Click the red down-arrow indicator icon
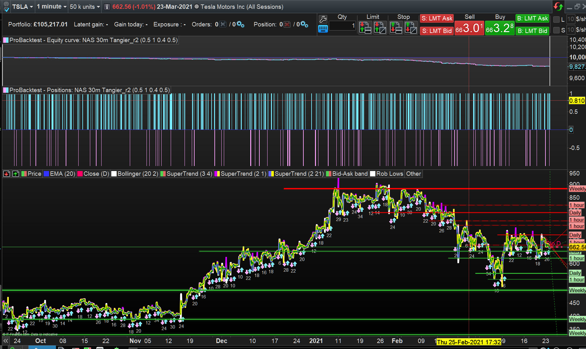 pyautogui.click(x=7, y=174)
